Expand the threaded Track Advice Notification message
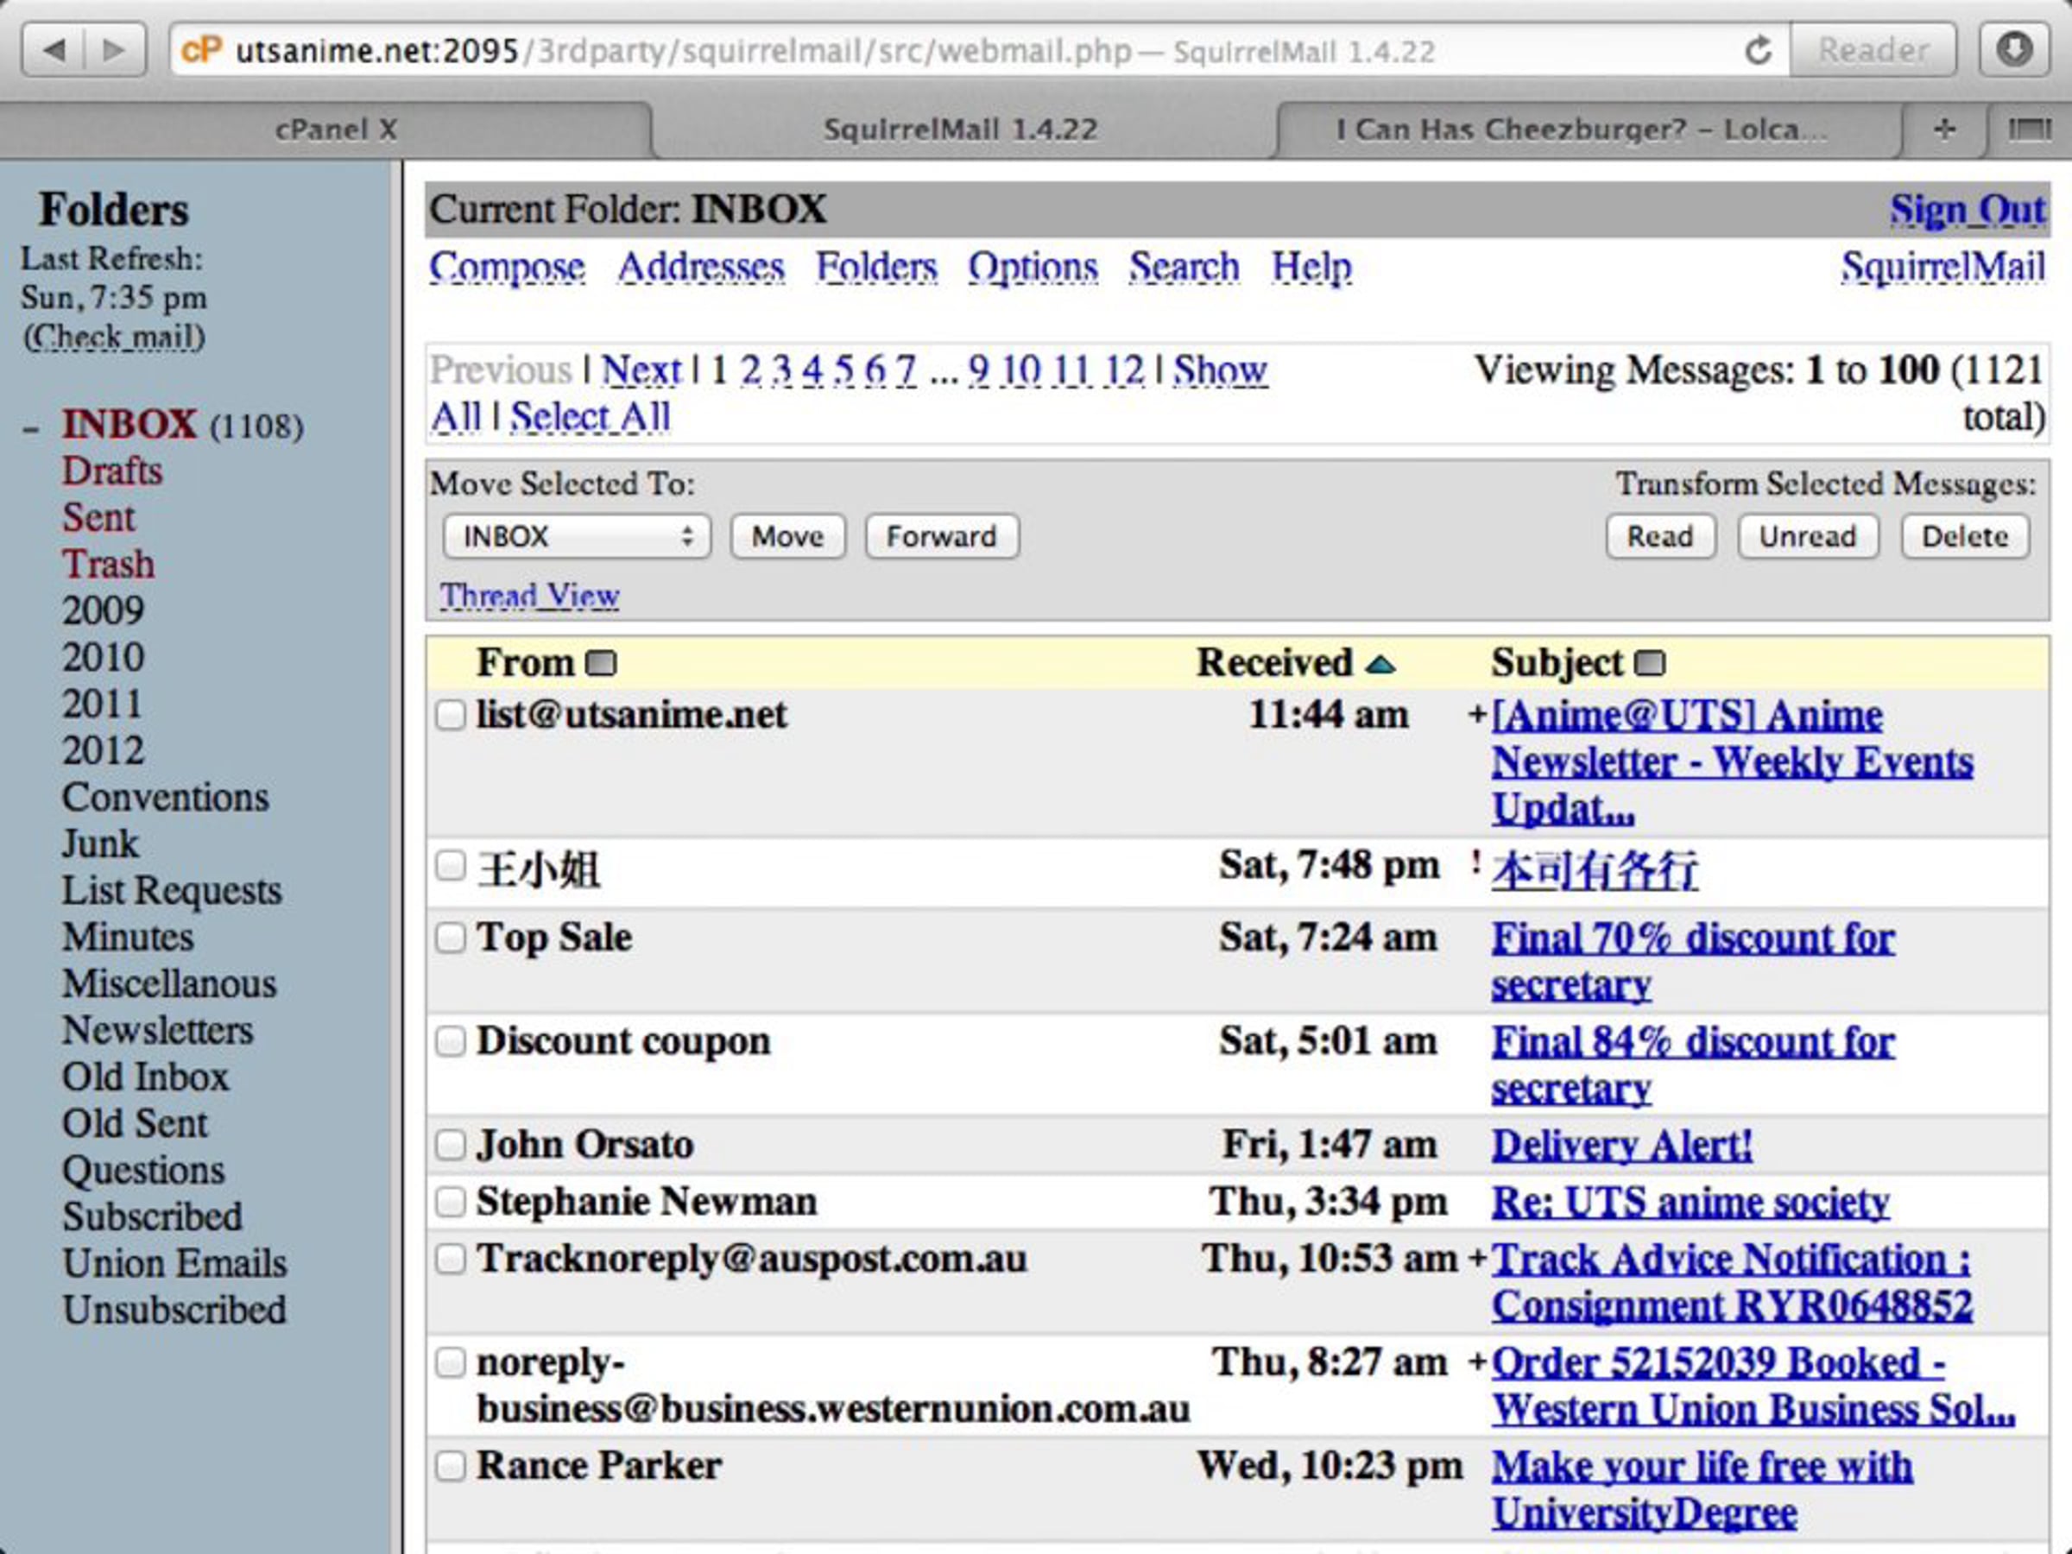This screenshot has width=2072, height=1554. tap(1477, 1258)
